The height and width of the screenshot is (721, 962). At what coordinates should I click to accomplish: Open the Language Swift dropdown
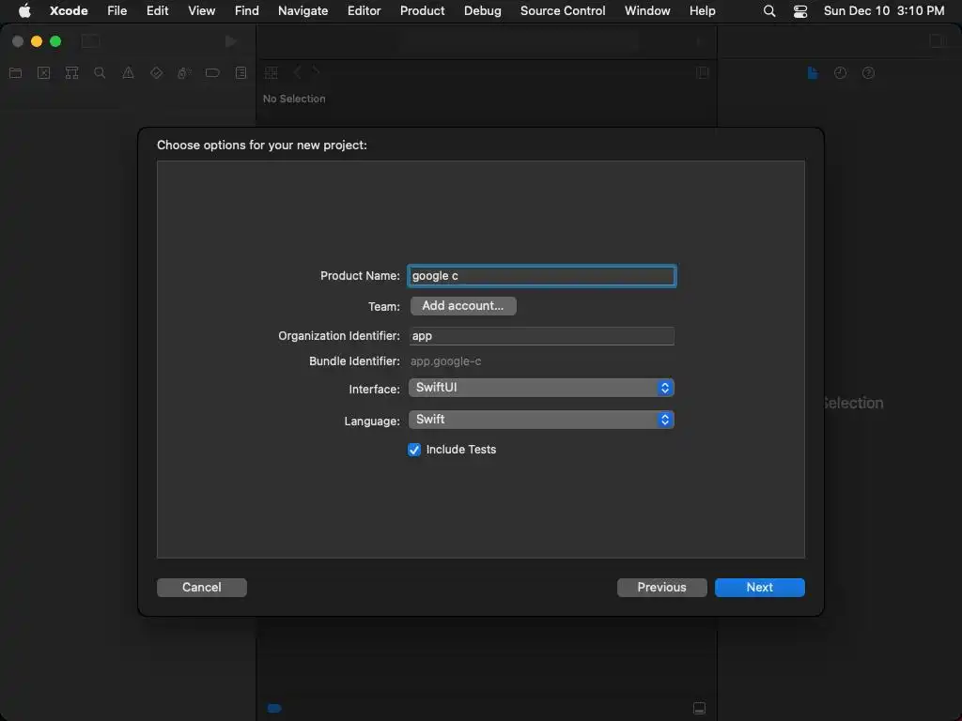click(x=541, y=420)
